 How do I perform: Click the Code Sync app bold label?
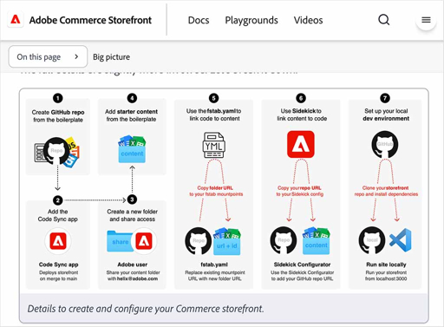pyautogui.click(x=59, y=265)
